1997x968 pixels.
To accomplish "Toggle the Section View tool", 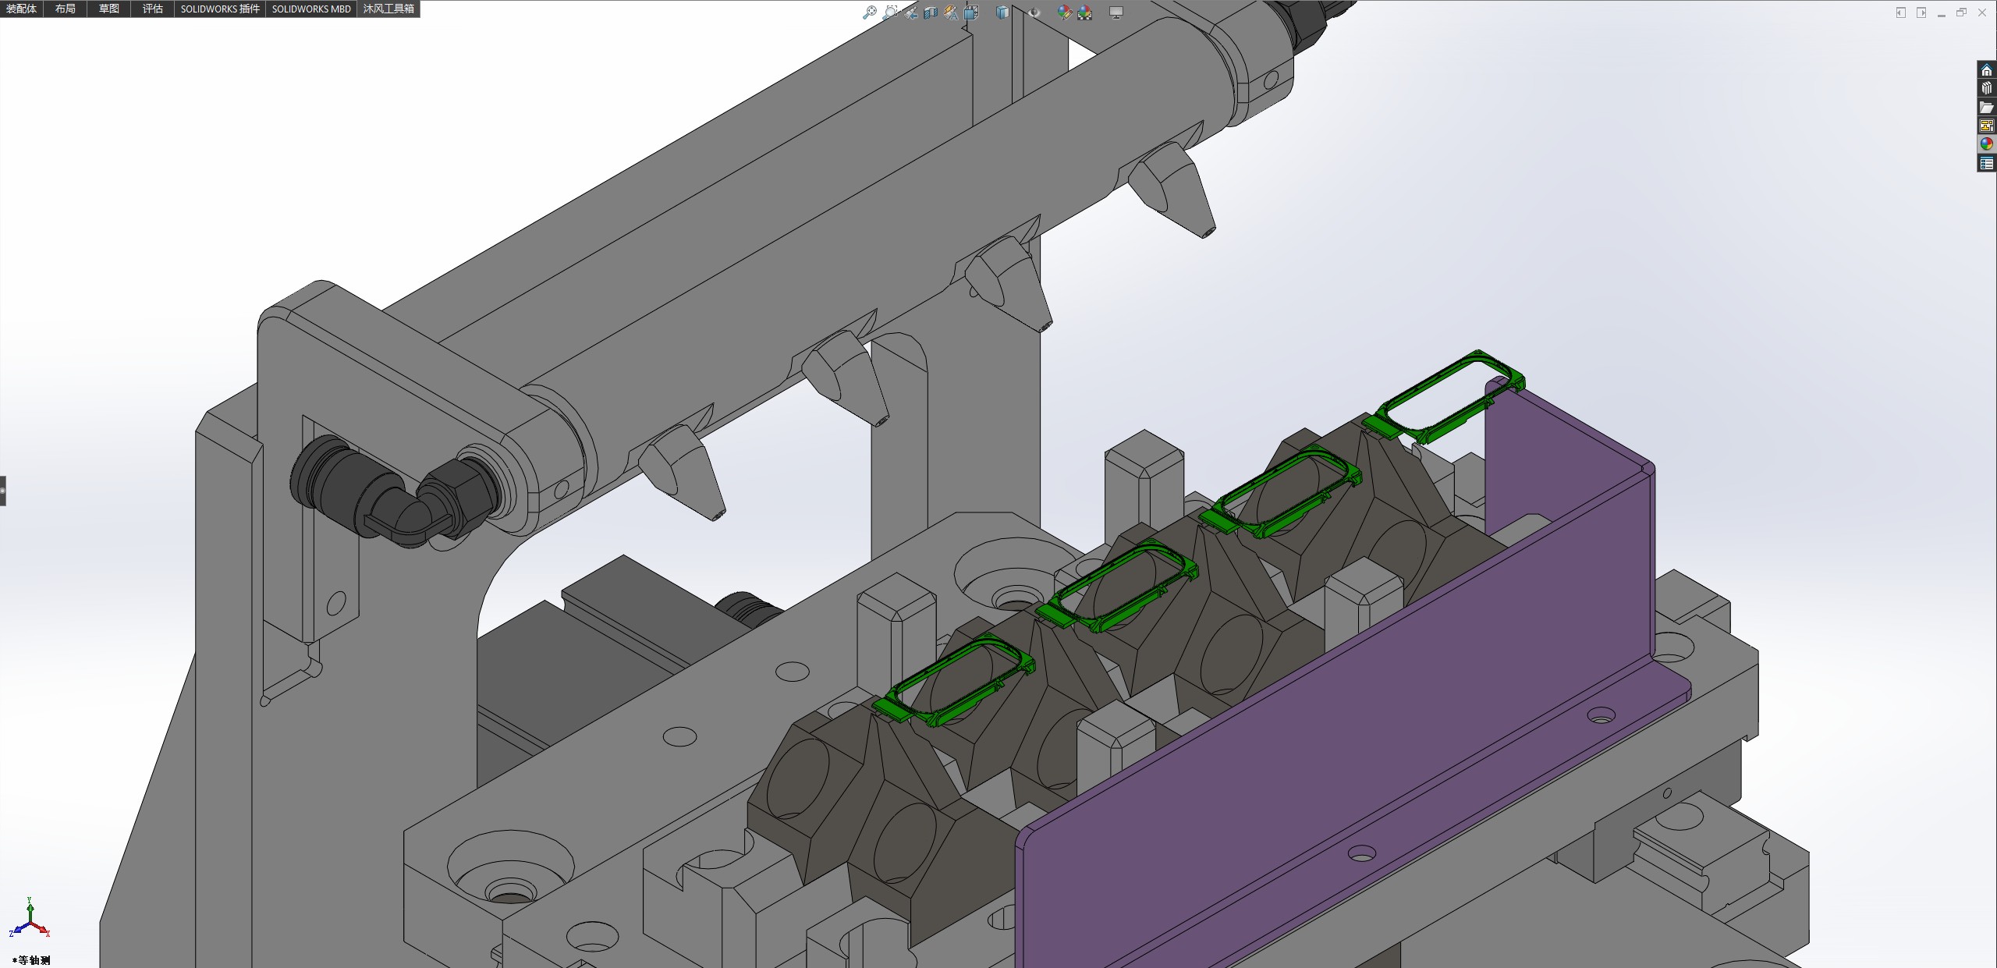I will (x=931, y=12).
